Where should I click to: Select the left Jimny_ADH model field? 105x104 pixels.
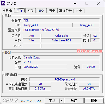click(47, 25)
